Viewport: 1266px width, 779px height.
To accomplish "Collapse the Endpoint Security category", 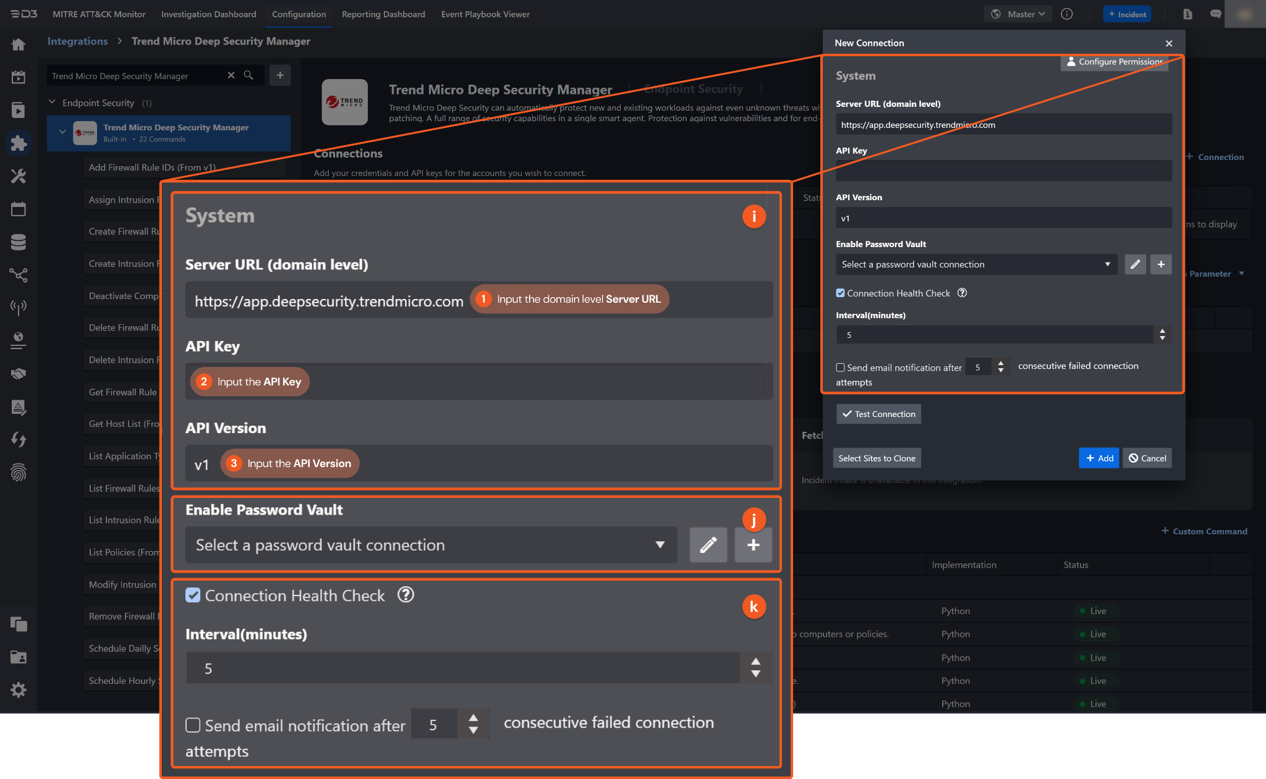I will pyautogui.click(x=53, y=103).
